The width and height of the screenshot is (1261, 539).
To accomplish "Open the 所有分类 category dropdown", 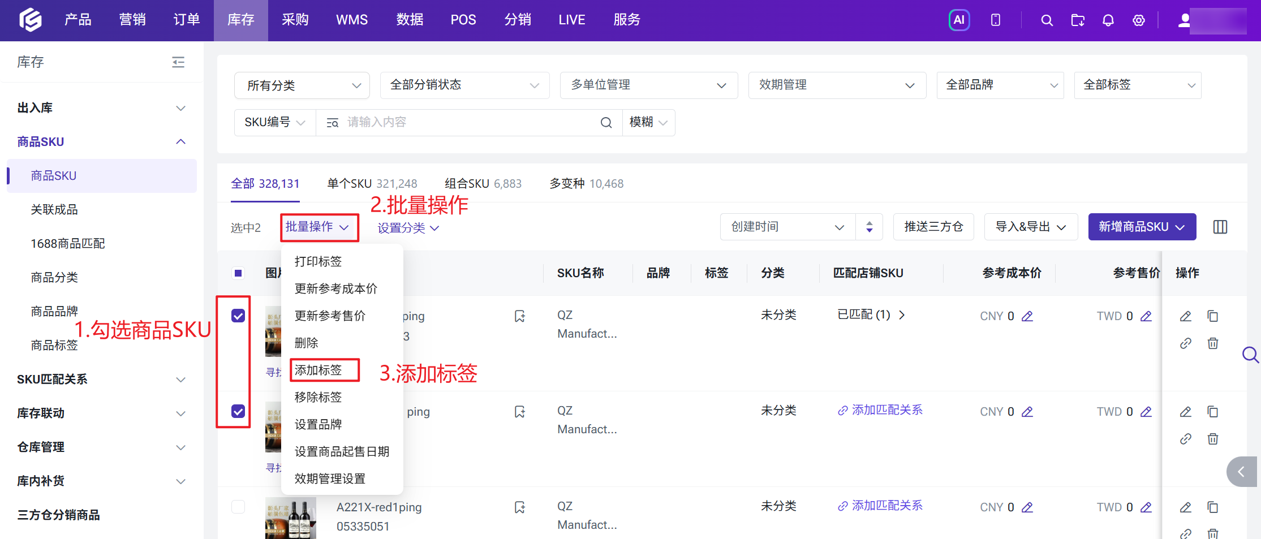I will [302, 85].
